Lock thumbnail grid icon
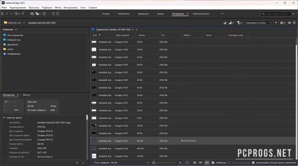The height and width of the screenshot is (166, 298). point(187,163)
